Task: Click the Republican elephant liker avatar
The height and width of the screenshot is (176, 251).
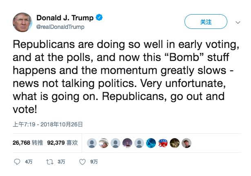Action: pos(163,143)
